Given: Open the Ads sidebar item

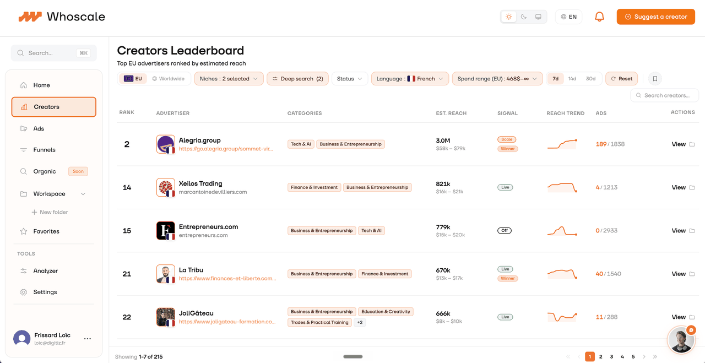Looking at the screenshot, I should pyautogui.click(x=54, y=128).
